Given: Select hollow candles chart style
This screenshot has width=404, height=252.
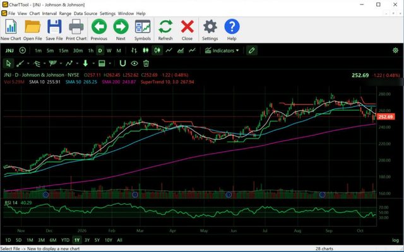Looking at the screenshot, I should [157, 50].
